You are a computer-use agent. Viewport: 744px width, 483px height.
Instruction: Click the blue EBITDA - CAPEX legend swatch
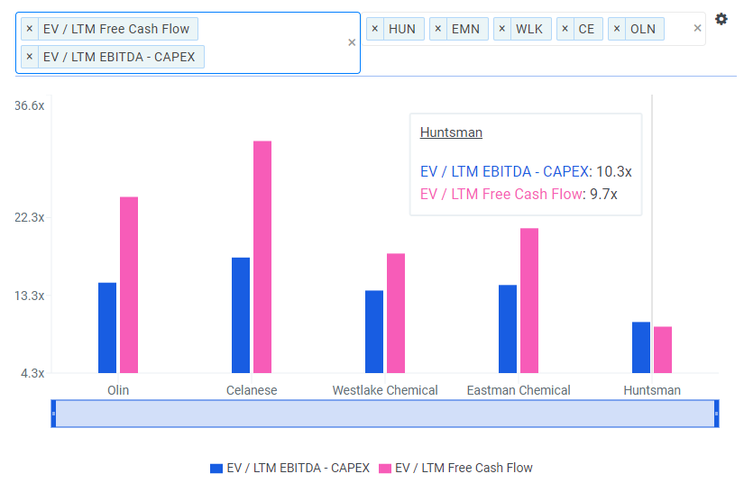216,469
